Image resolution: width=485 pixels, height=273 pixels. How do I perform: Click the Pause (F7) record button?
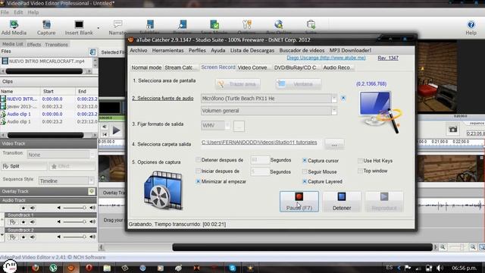click(x=299, y=201)
